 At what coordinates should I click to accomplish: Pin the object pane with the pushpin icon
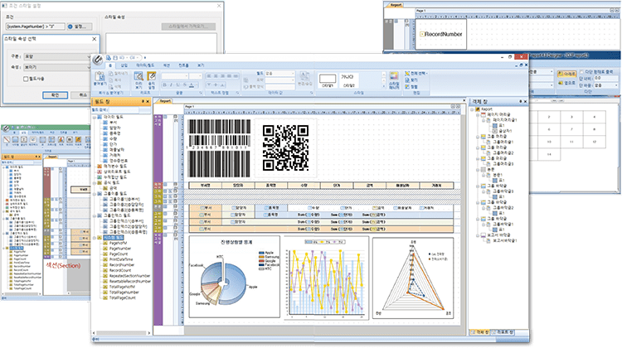point(521,102)
